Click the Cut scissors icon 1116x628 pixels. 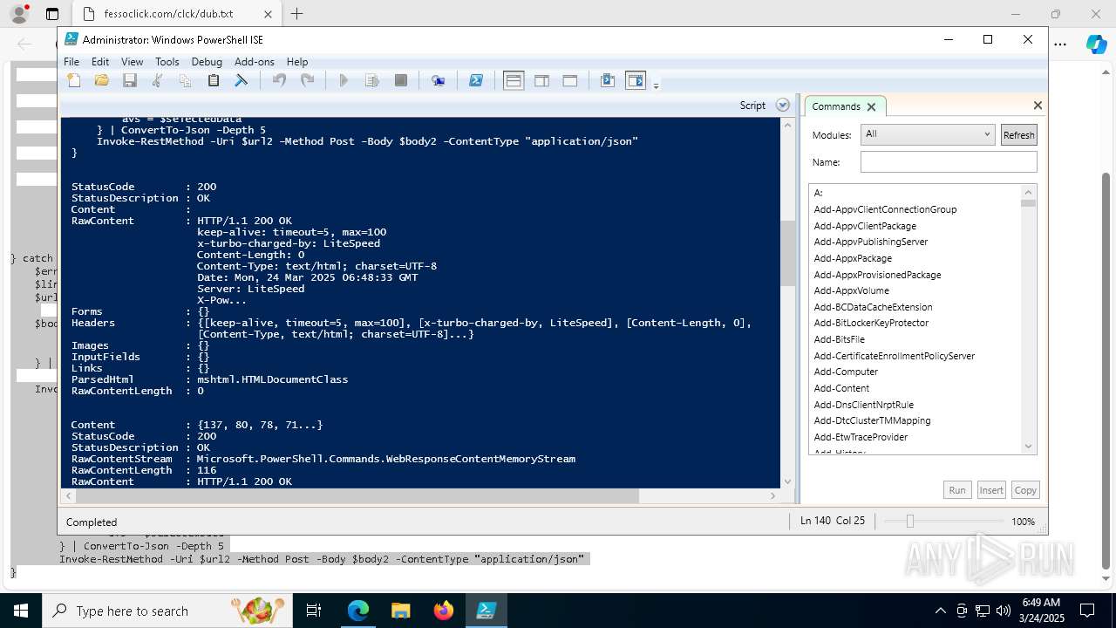[x=158, y=80]
